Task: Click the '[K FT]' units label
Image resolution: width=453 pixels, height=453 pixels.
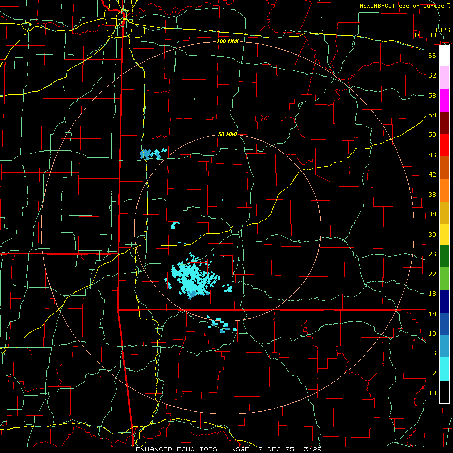Action: point(425,35)
